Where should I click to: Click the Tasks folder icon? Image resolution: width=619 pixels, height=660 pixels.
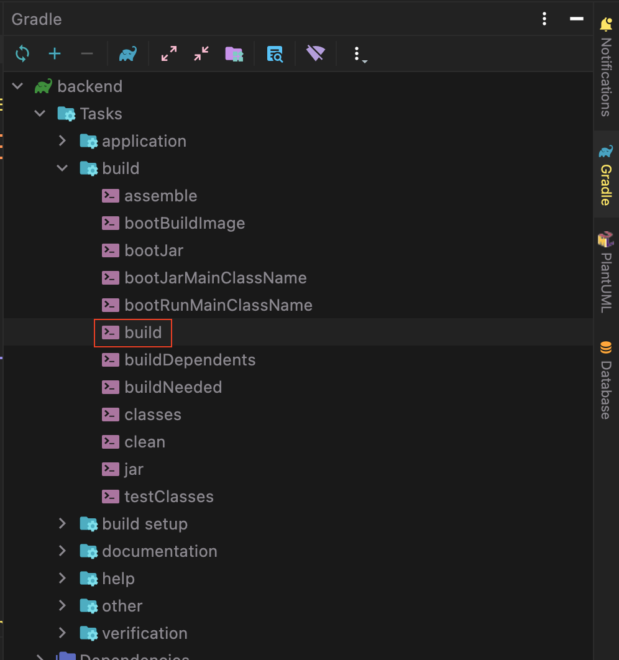[66, 114]
